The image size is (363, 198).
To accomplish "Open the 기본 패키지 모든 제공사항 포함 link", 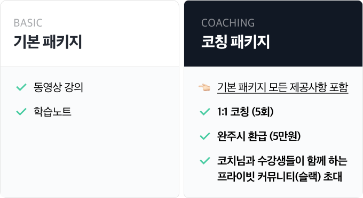I will tap(283, 87).
